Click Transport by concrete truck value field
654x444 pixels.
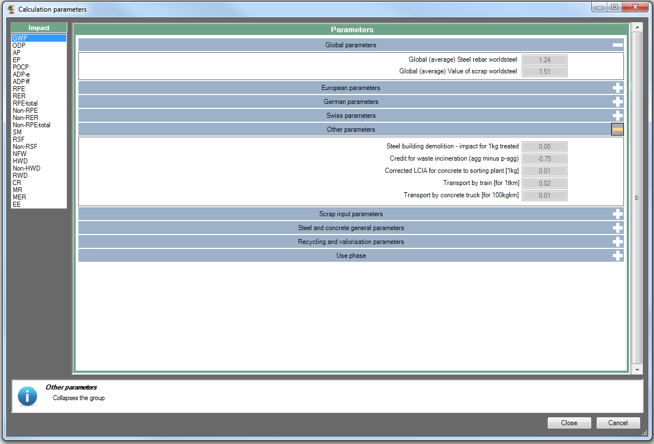544,196
